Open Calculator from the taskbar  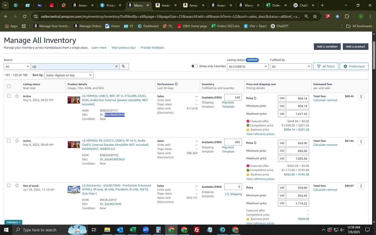(158, 230)
